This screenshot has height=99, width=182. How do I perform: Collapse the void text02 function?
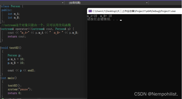pyautogui.click(x=1, y=48)
